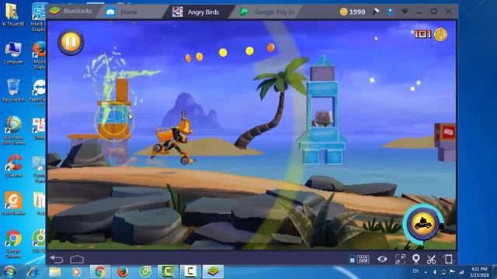Switch to BlueStacks in the taskbar

click(213, 272)
